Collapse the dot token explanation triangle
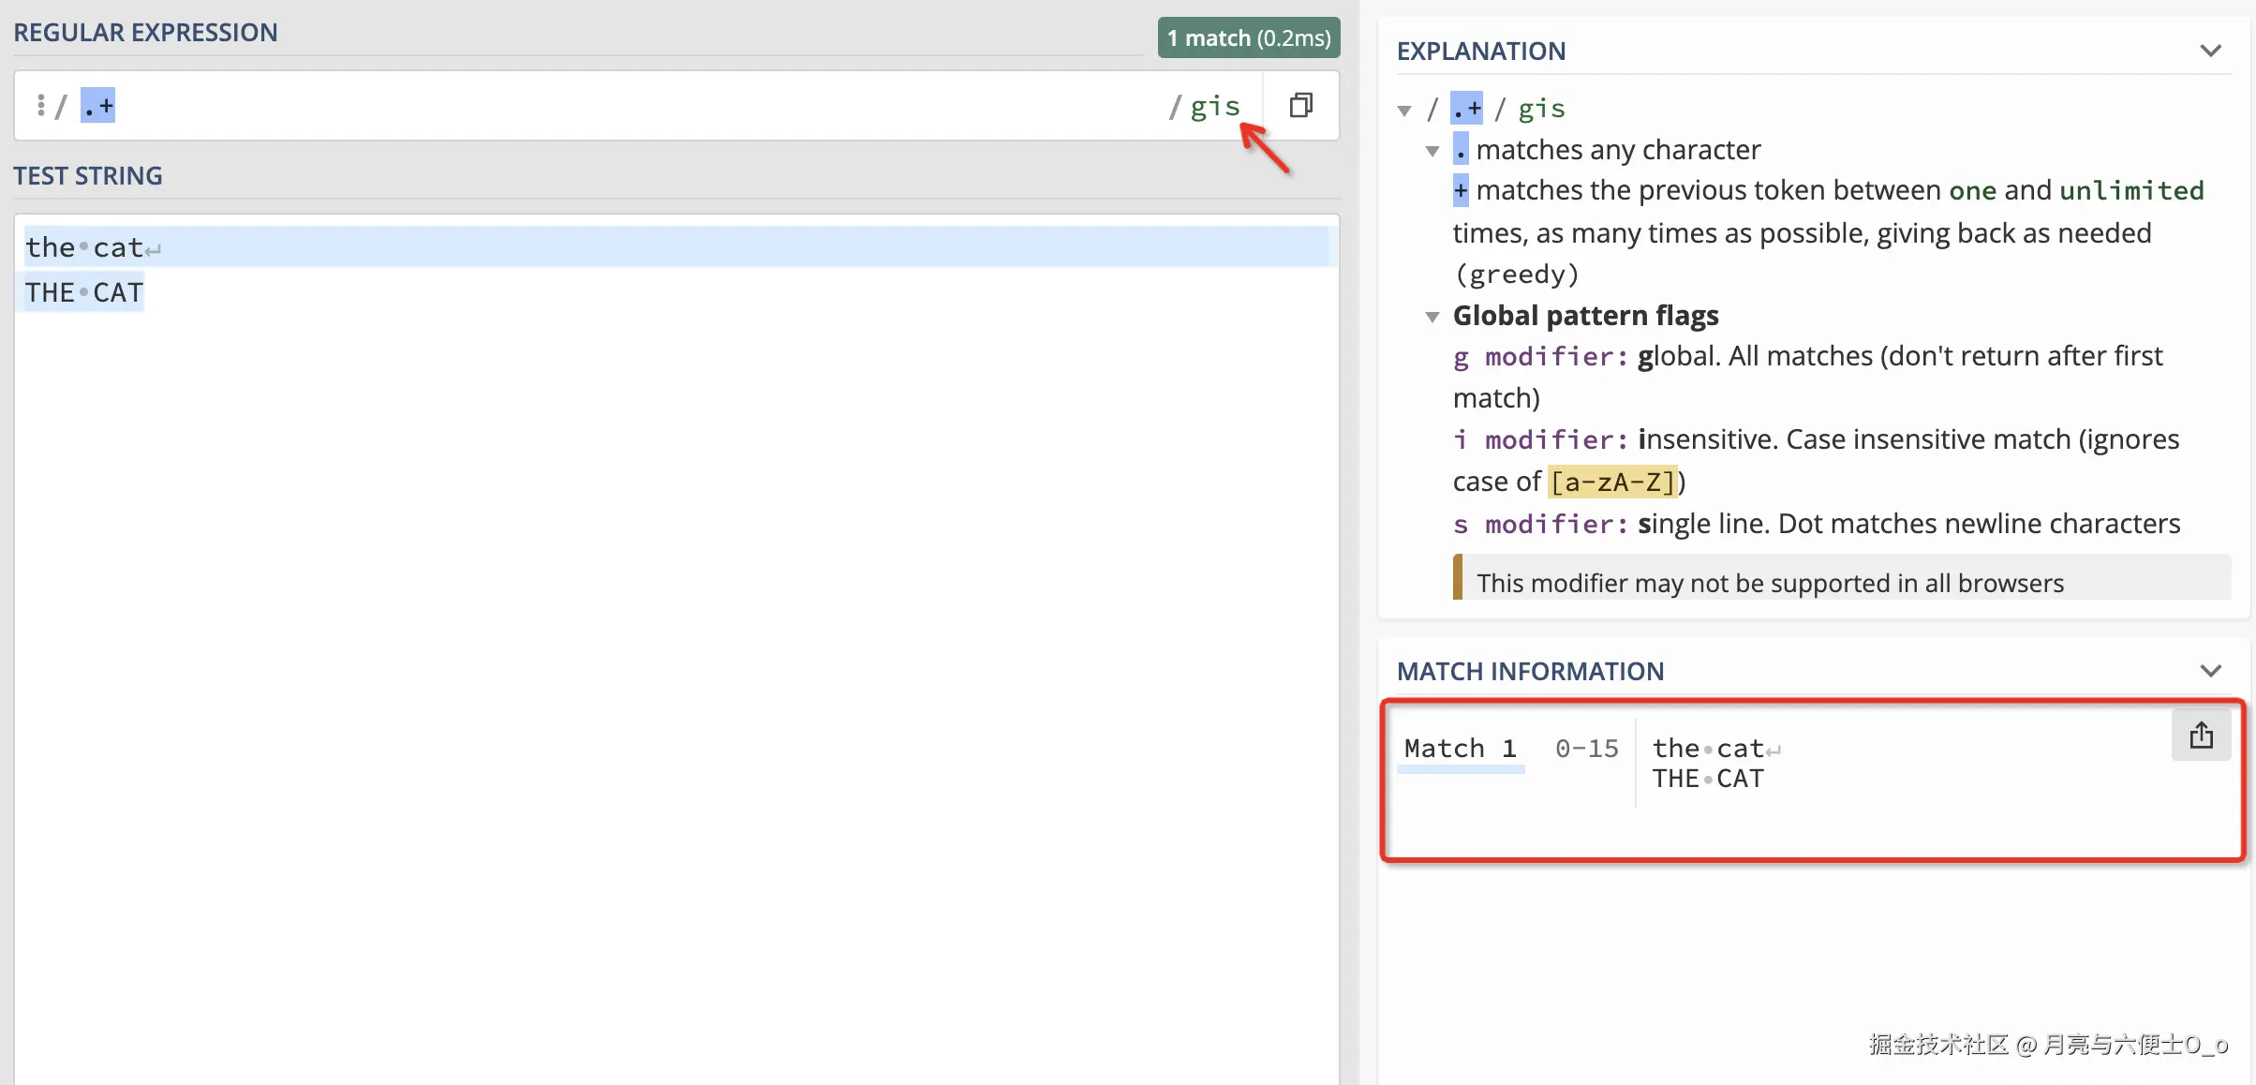2256x1085 pixels. pyautogui.click(x=1432, y=151)
